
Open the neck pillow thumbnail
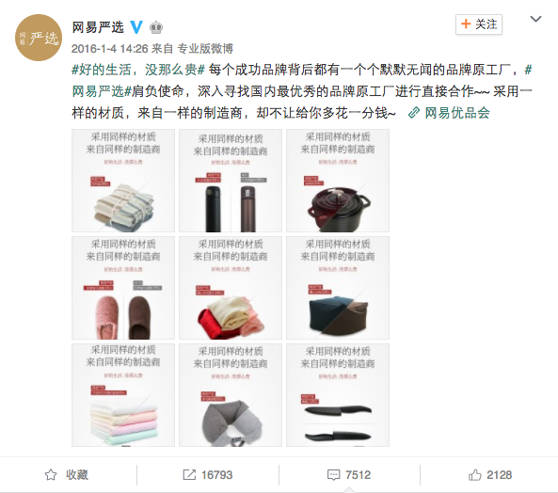[x=231, y=395]
